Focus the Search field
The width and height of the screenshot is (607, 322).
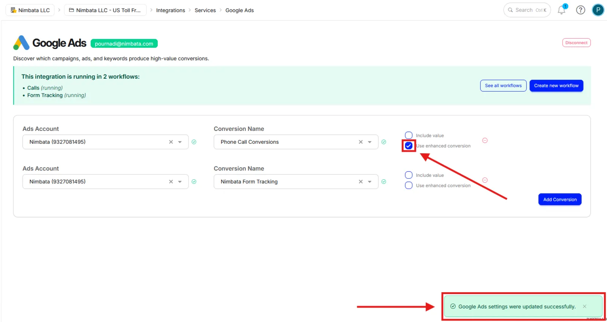click(527, 10)
